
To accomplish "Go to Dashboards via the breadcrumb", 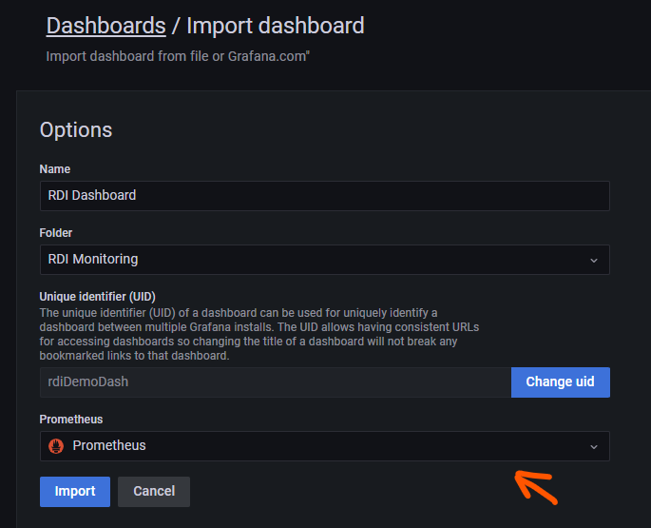I will click(x=105, y=26).
